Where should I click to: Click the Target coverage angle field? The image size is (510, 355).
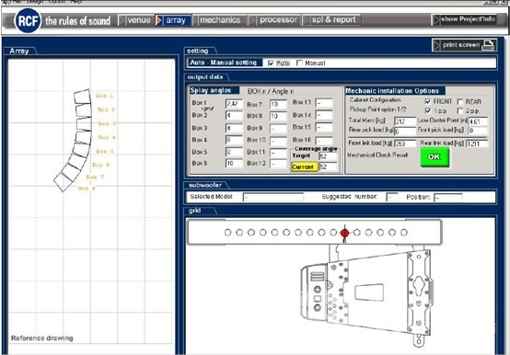pyautogui.click(x=328, y=156)
